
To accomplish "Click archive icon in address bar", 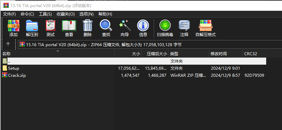I will pyautogui.click(x=22, y=44).
